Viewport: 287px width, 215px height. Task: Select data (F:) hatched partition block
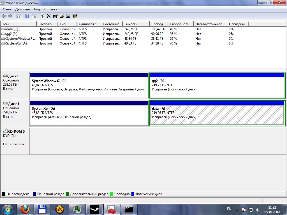[217, 113]
